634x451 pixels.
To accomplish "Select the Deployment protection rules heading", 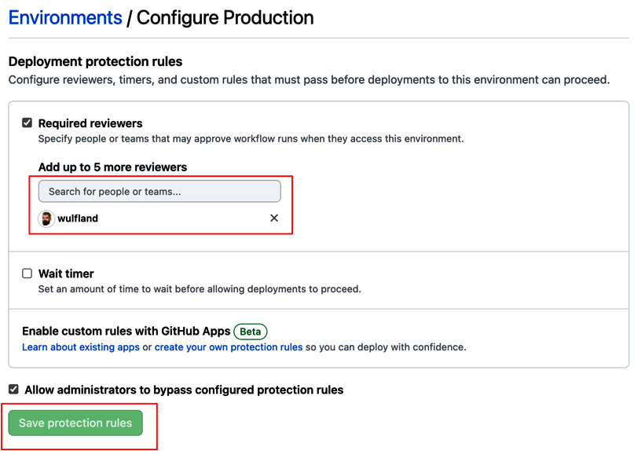I will pos(95,61).
